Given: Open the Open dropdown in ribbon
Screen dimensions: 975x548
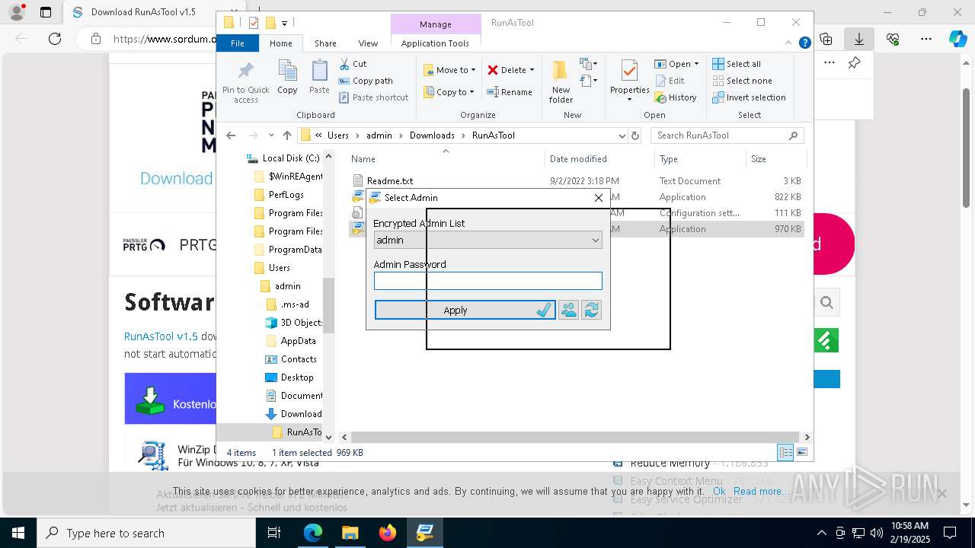Looking at the screenshot, I should 676,64.
